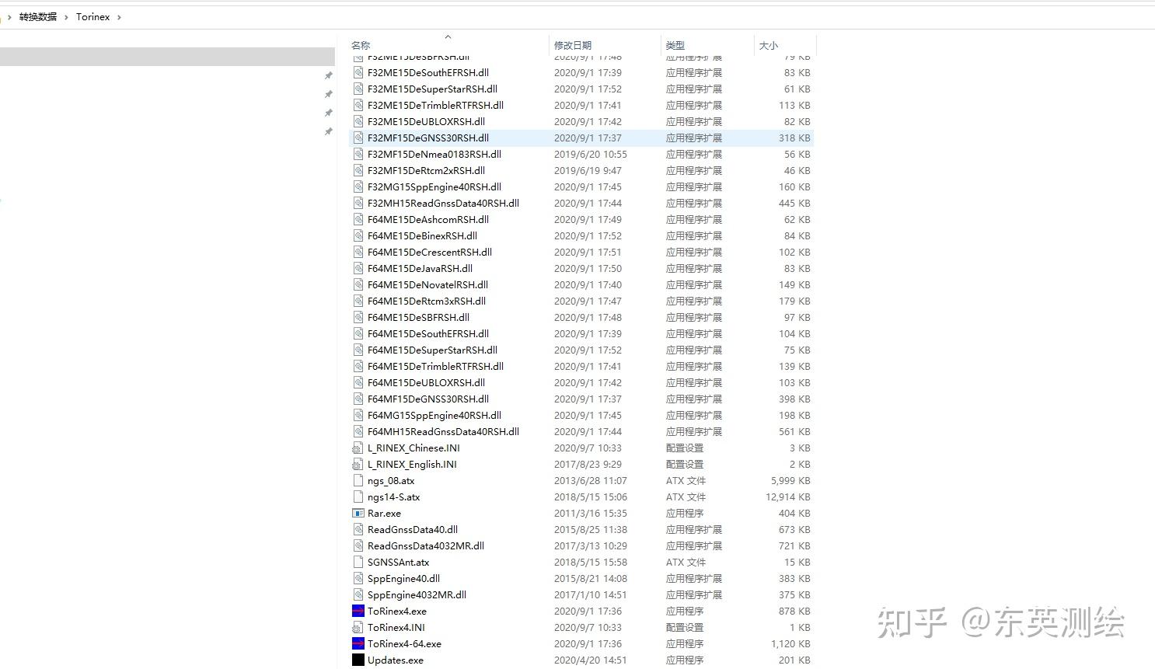Click the size value 445 KB
1155x669 pixels.
point(794,203)
